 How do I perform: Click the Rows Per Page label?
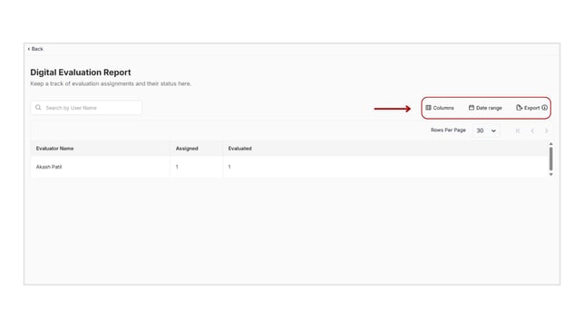(448, 130)
